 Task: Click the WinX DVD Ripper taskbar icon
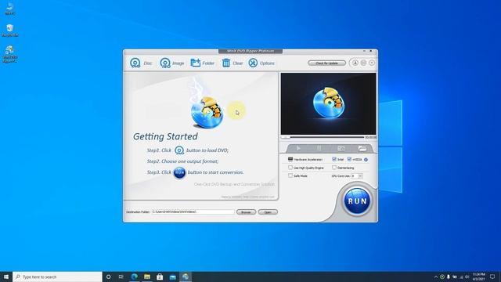(x=186, y=277)
